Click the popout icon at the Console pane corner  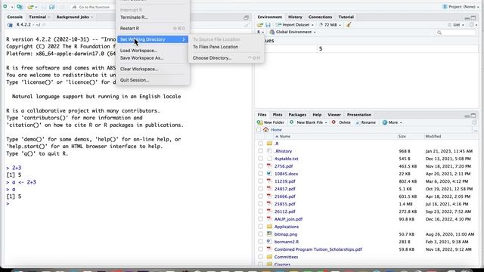tap(246, 17)
